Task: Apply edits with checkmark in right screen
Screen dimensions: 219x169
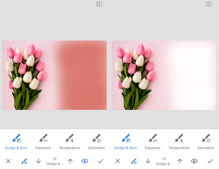Action: pyautogui.click(x=210, y=161)
